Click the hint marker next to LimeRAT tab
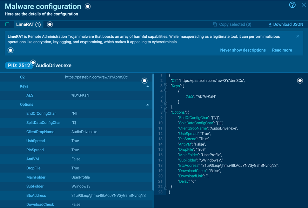308x208 pixels. pos(50,24)
